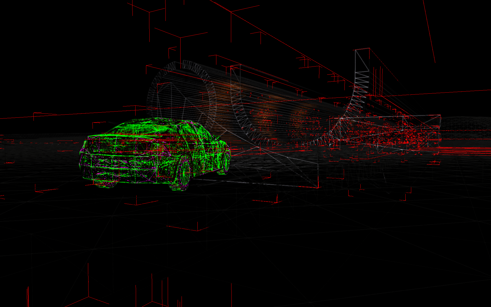Select the white wireframe box beyond the ramp
The height and width of the screenshot is (307, 491).
point(385,134)
